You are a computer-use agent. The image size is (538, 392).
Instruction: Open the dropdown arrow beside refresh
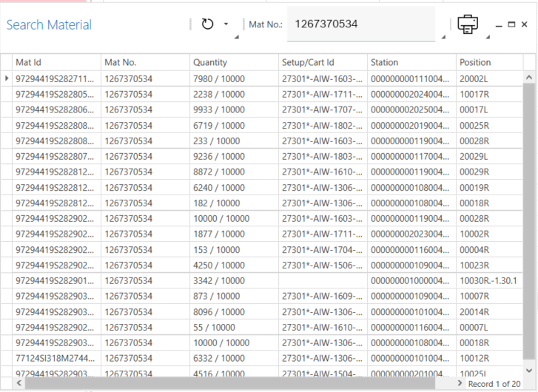point(226,24)
